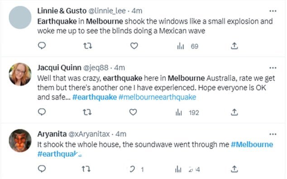Screen dimensions: 287x179
Task: Open more options on Aryanita tweet
Action: click(273, 134)
